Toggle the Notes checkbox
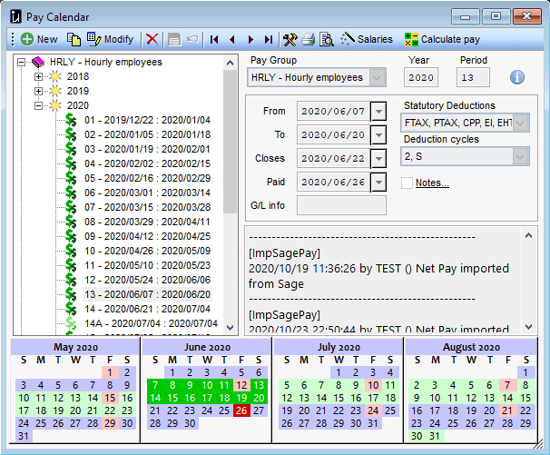This screenshot has width=550, height=455. click(x=408, y=183)
